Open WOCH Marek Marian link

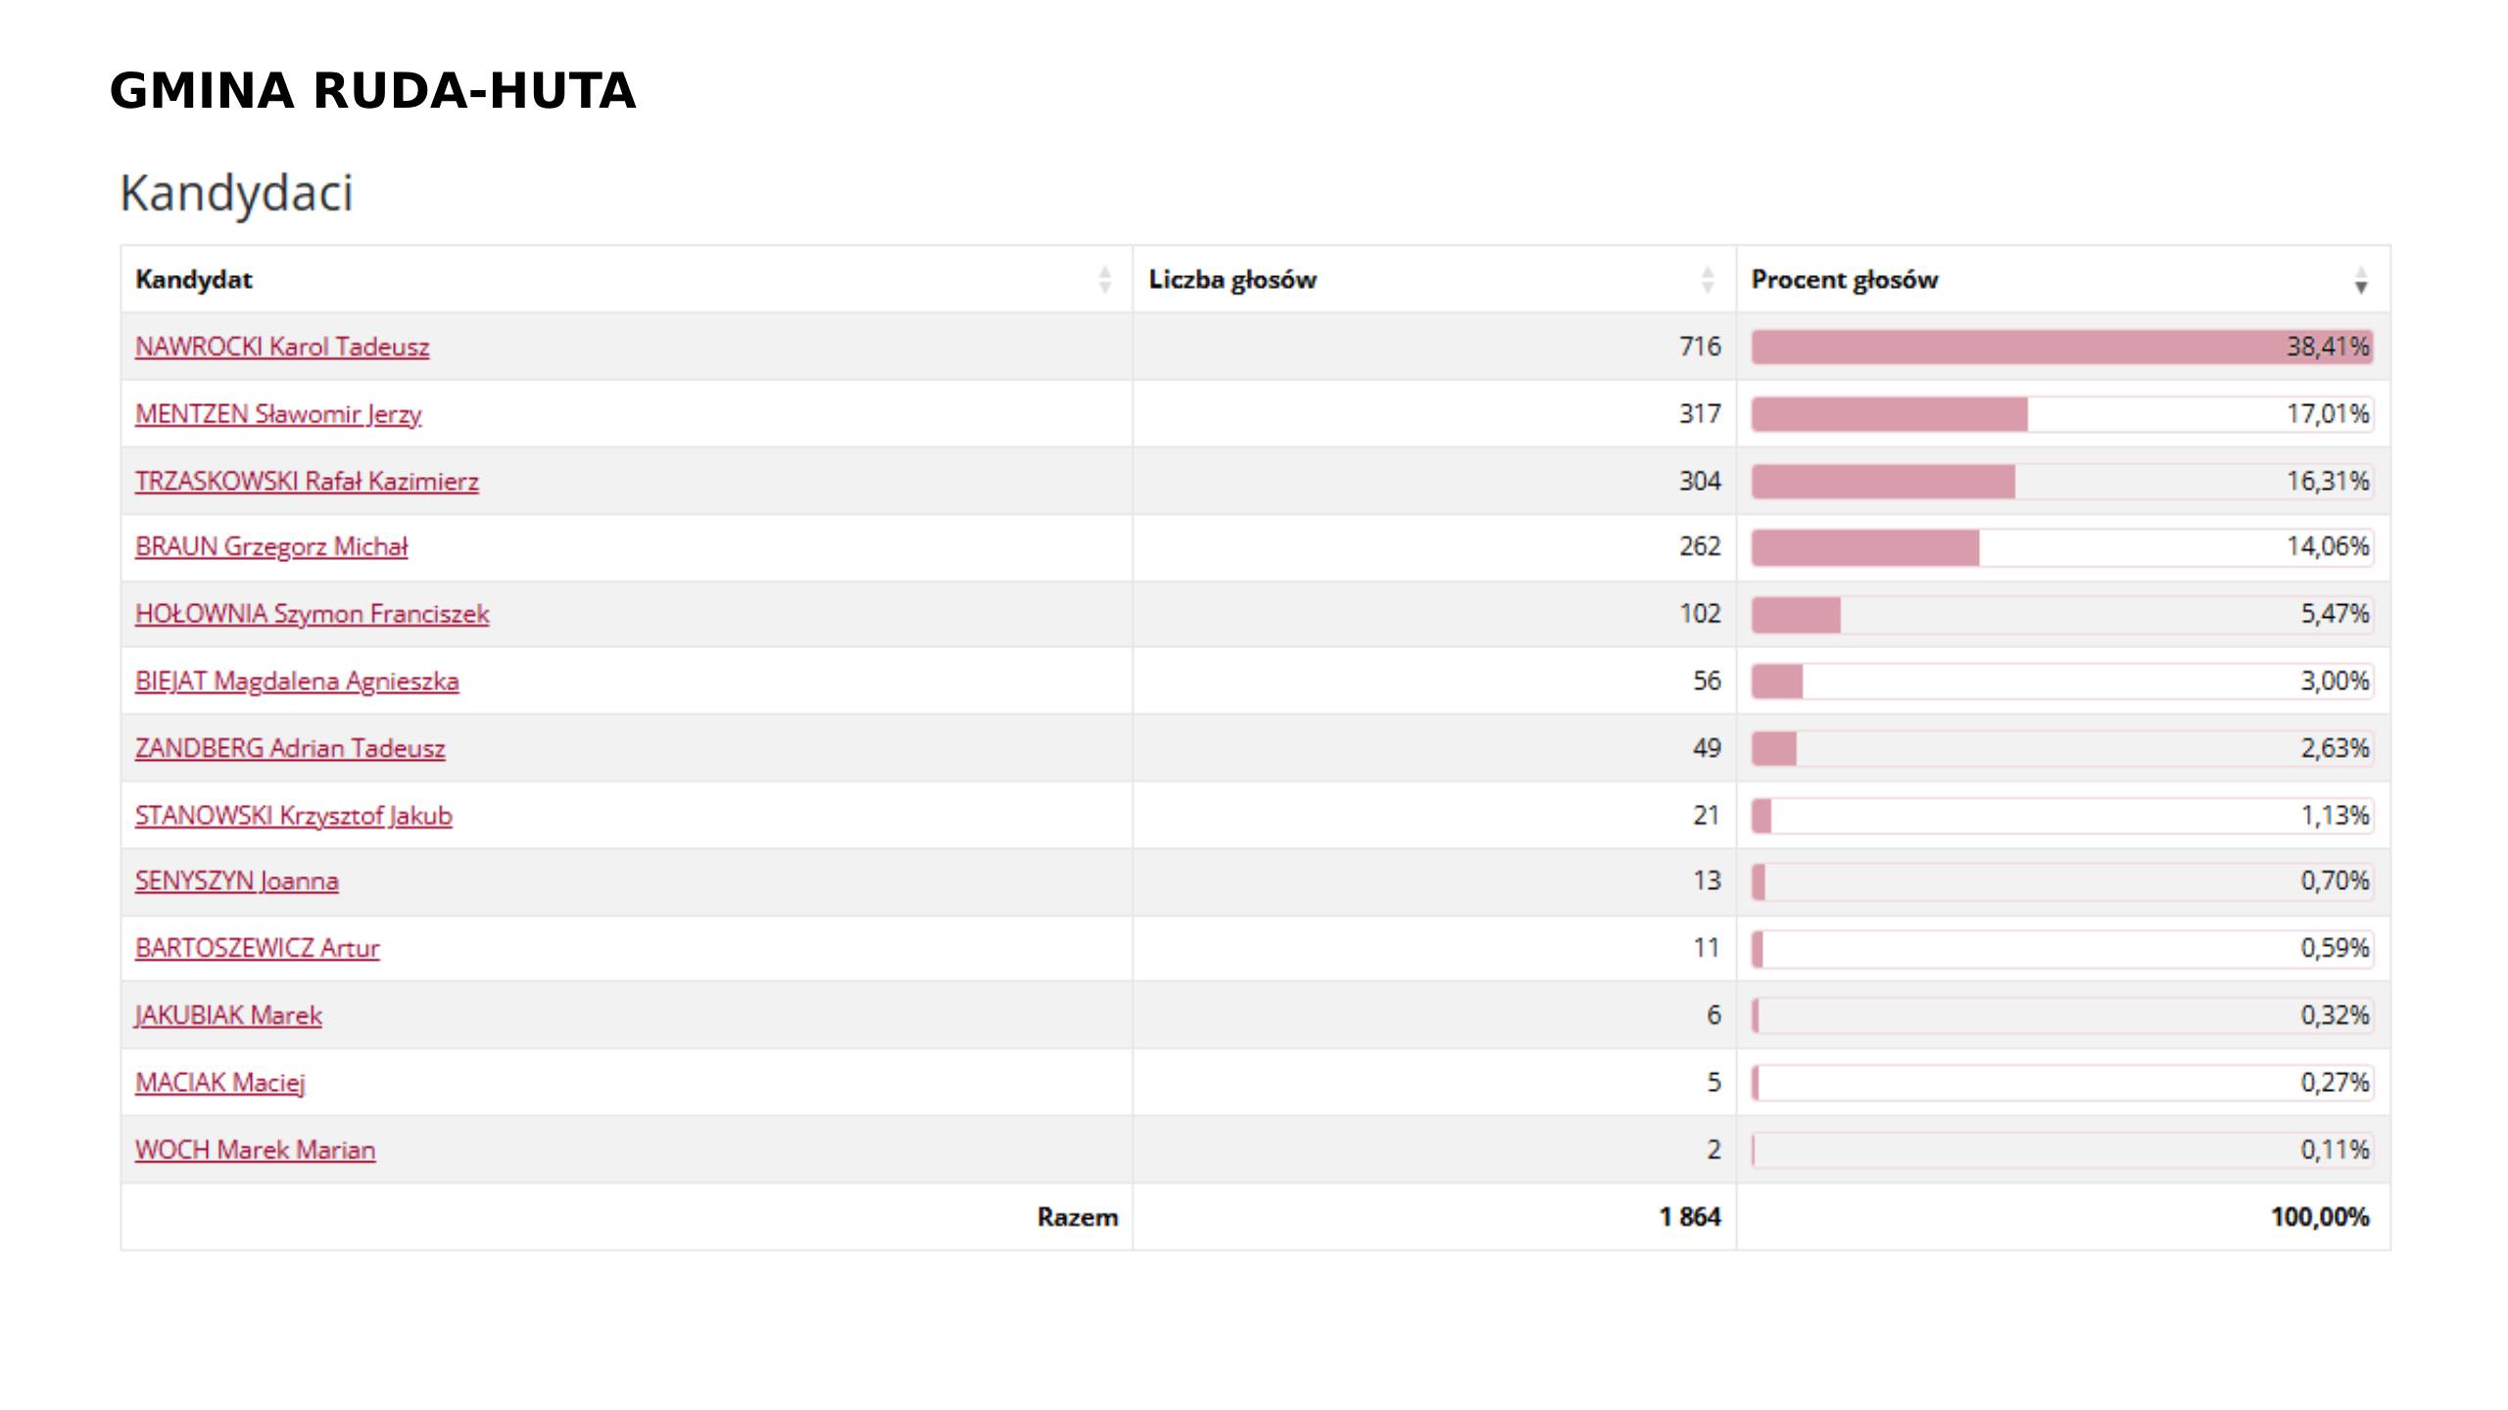[255, 1150]
